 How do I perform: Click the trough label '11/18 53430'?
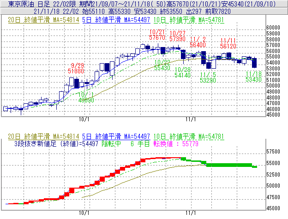pyautogui.click(x=253, y=77)
